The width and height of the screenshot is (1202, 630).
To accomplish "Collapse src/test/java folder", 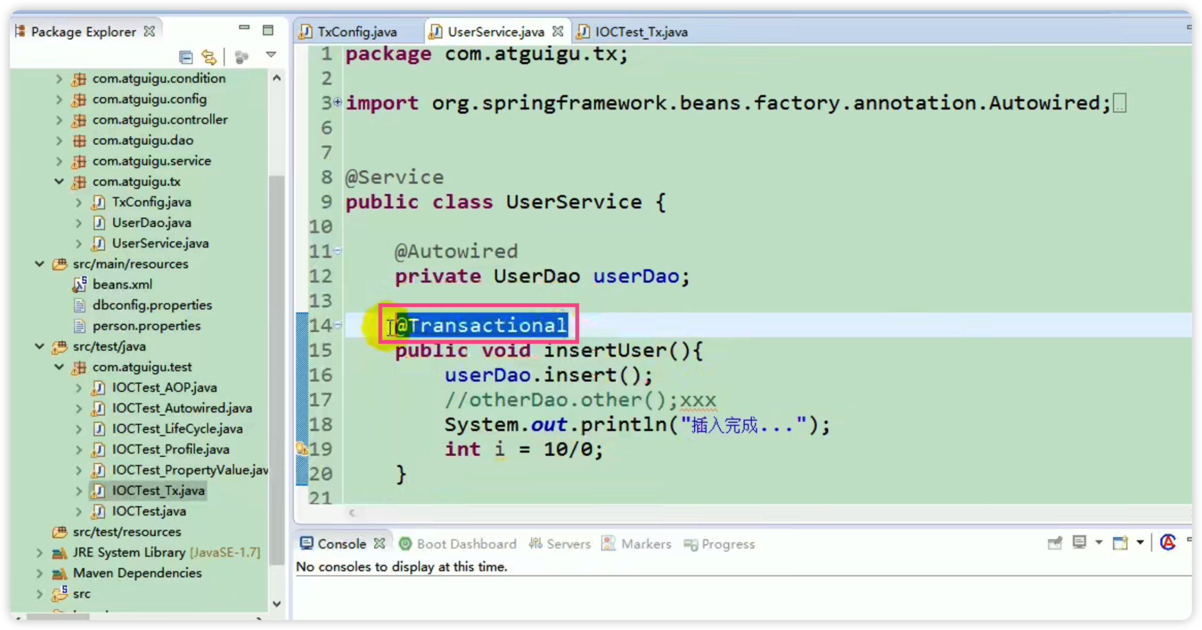I will (x=40, y=347).
